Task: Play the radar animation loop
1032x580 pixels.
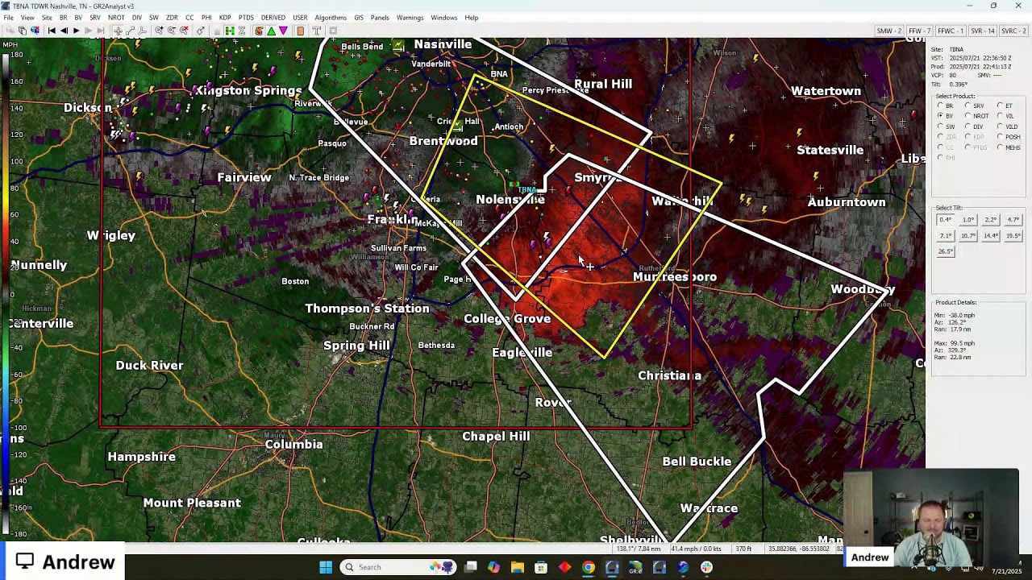Action: (x=77, y=31)
